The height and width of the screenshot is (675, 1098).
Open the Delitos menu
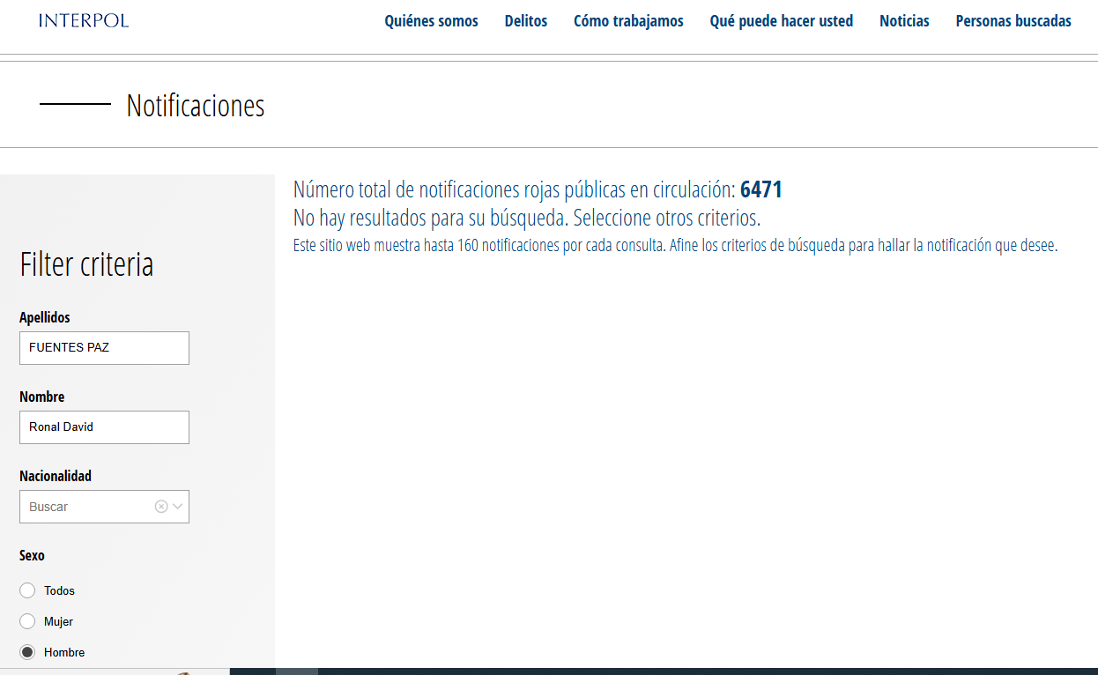click(525, 21)
